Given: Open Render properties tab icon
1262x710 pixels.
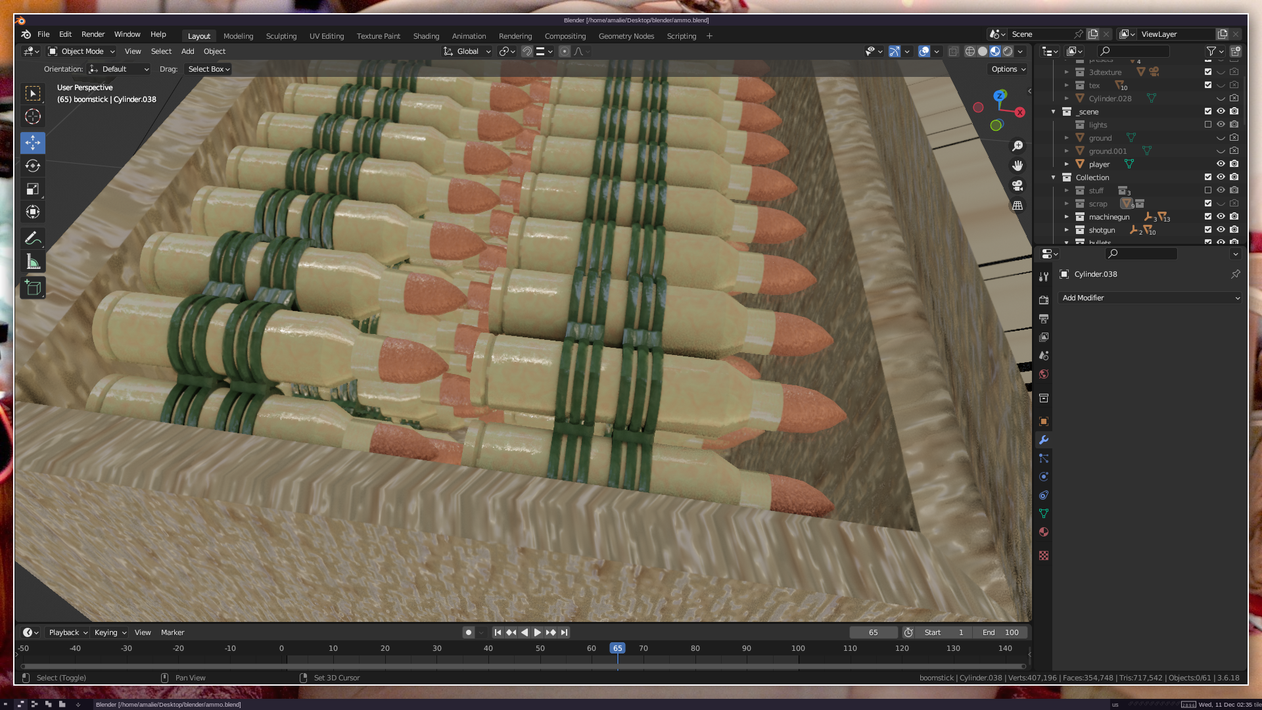Looking at the screenshot, I should point(1044,300).
